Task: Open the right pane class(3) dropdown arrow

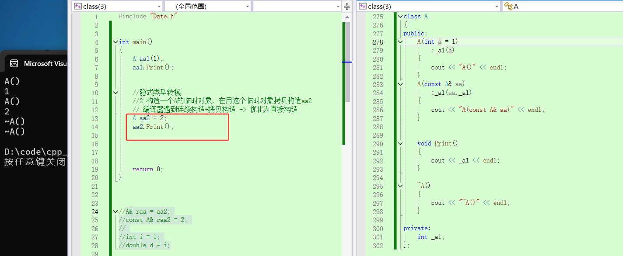Action: point(497,7)
